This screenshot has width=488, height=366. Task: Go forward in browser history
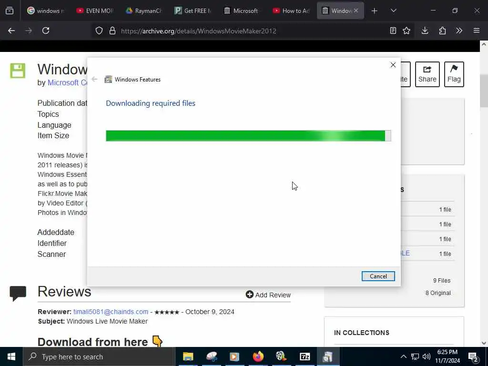(29, 30)
